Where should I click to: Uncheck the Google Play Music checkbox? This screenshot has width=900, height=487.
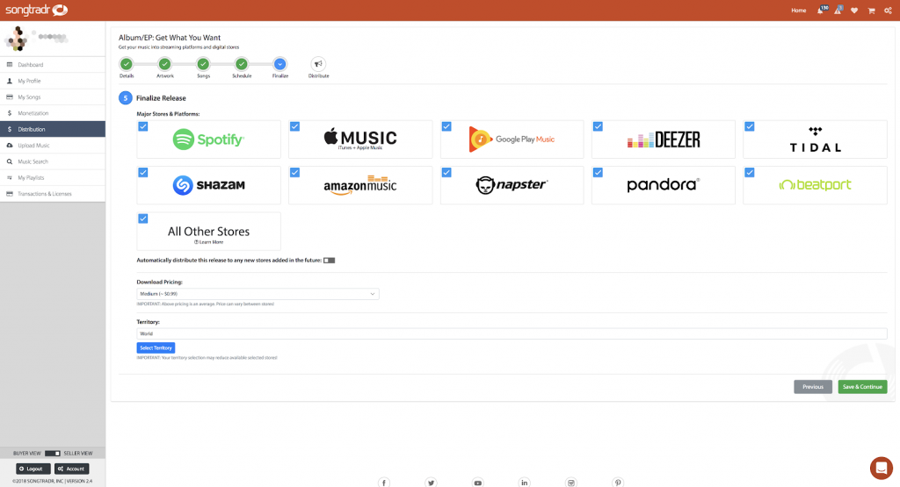coord(446,126)
